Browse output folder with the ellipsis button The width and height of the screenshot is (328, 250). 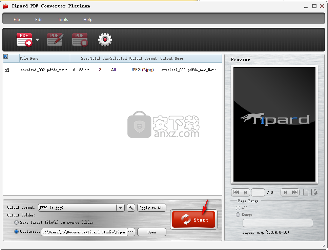pos(131,232)
